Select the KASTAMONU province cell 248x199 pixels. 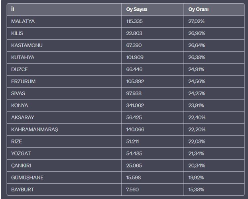tap(27, 45)
